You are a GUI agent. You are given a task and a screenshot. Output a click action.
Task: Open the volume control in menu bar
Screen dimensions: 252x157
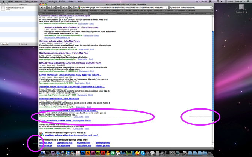coord(222,1)
